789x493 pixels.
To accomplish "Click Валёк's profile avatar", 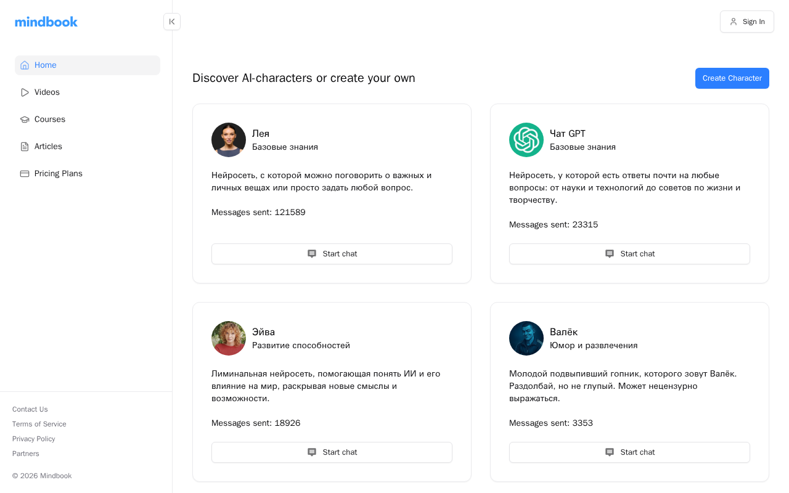I will pyautogui.click(x=526, y=338).
